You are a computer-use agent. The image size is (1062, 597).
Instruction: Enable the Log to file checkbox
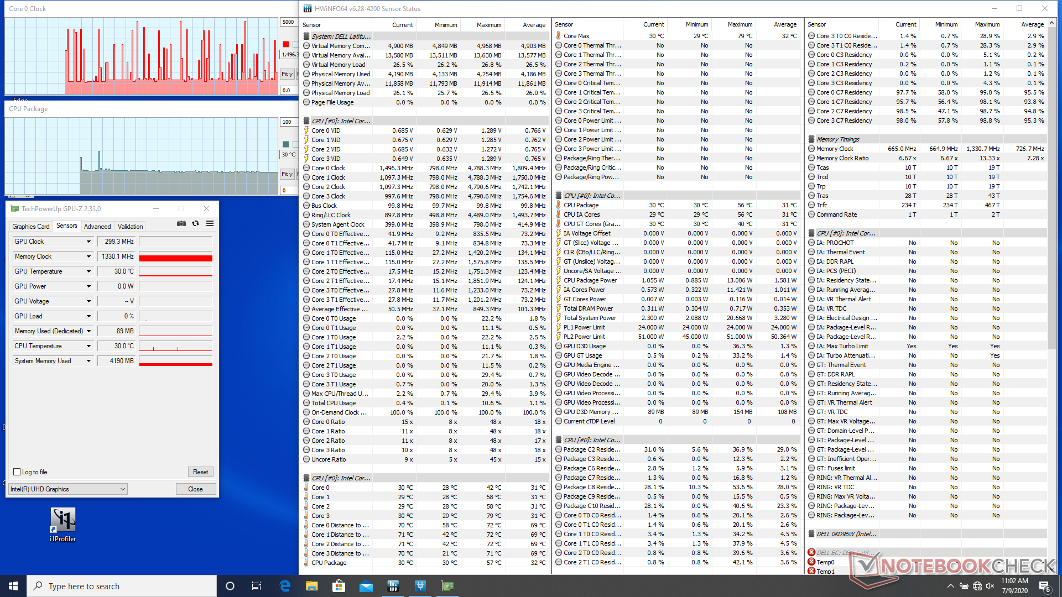pyautogui.click(x=17, y=472)
